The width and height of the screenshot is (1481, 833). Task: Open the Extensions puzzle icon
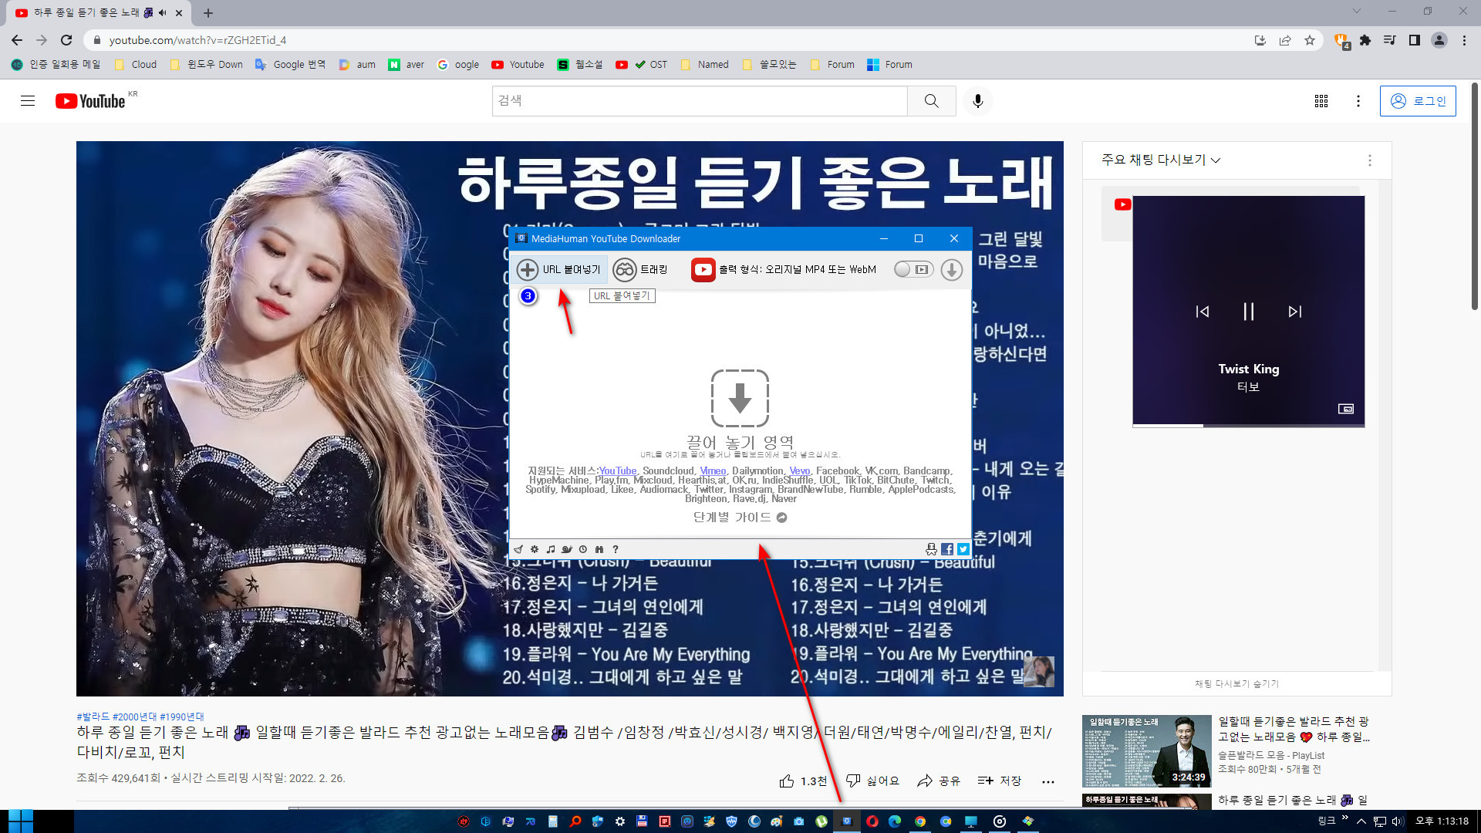1365,40
